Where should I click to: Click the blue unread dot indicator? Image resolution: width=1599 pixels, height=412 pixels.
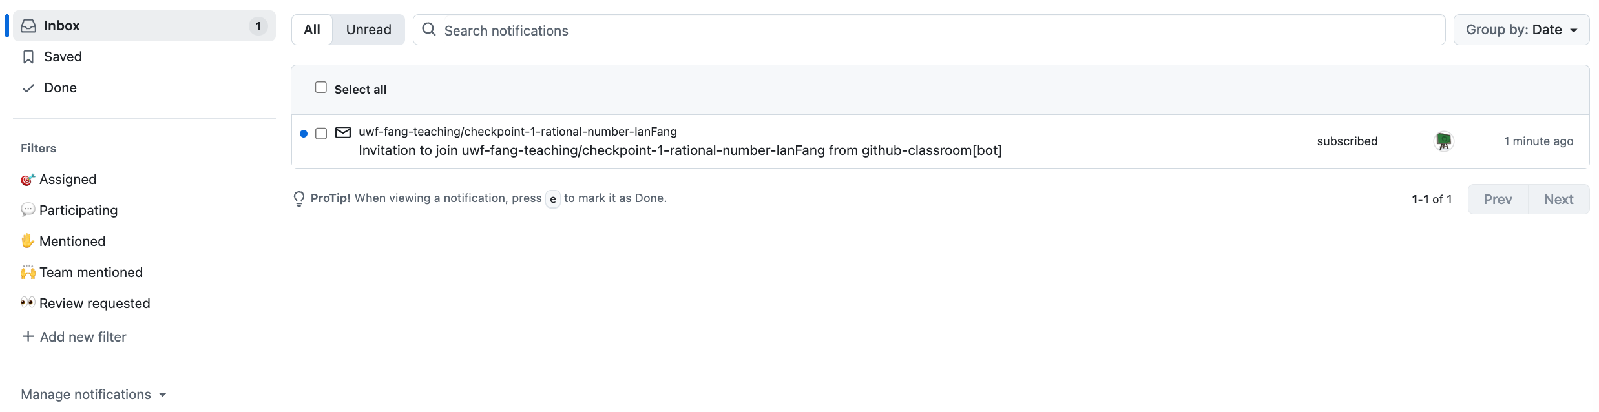[304, 134]
